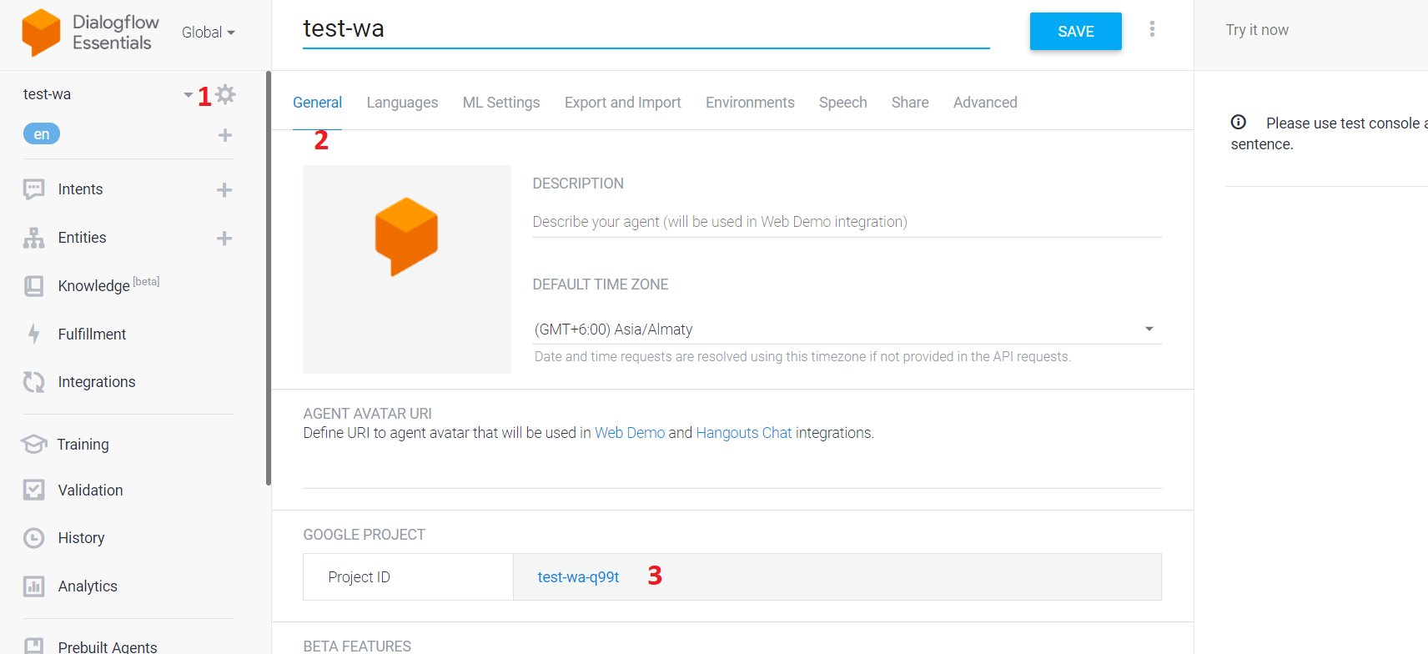The height and width of the screenshot is (654, 1428).
Task: Open Prebuilt Agents in the sidebar
Action: [x=108, y=646]
